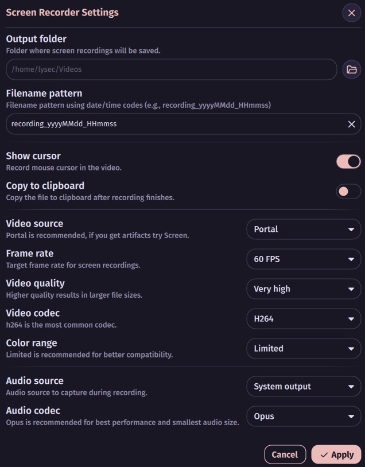
Task: Open the Frame rate dropdown set to 60 FPS
Action: click(x=304, y=259)
